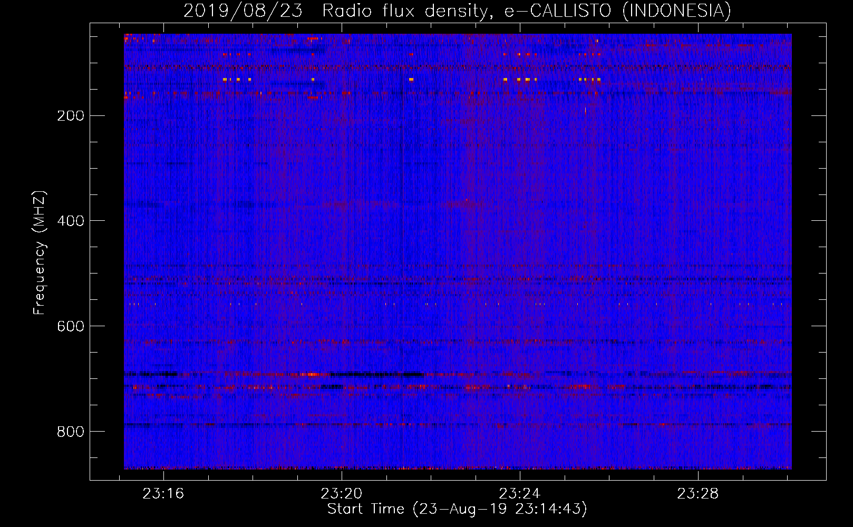Screen dimensions: 853x527
Task: Click the 23:16 time tick label
Action: point(163,494)
